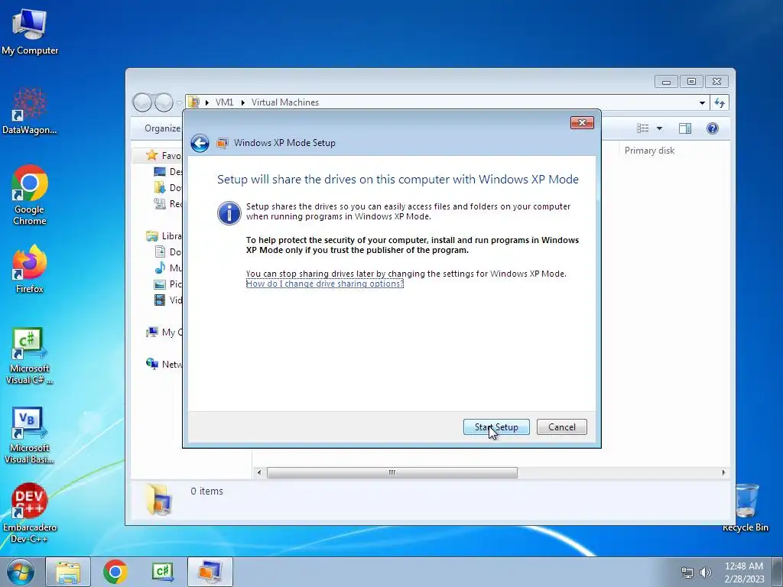Go back using the blue back arrow in setup wizard
The height and width of the screenshot is (587, 783).
coord(200,143)
